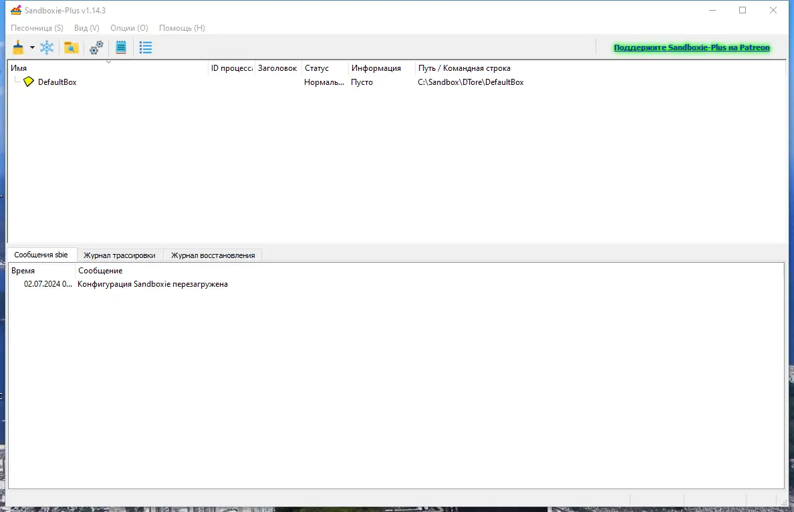Sort by the Статус column header
Viewport: 794px width, 512px height.
(x=324, y=68)
